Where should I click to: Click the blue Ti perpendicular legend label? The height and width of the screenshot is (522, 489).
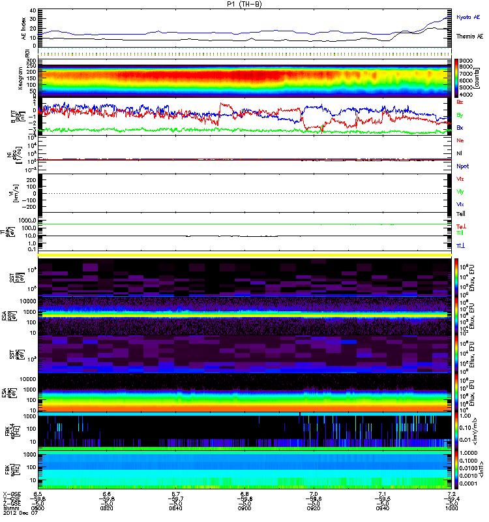point(460,246)
